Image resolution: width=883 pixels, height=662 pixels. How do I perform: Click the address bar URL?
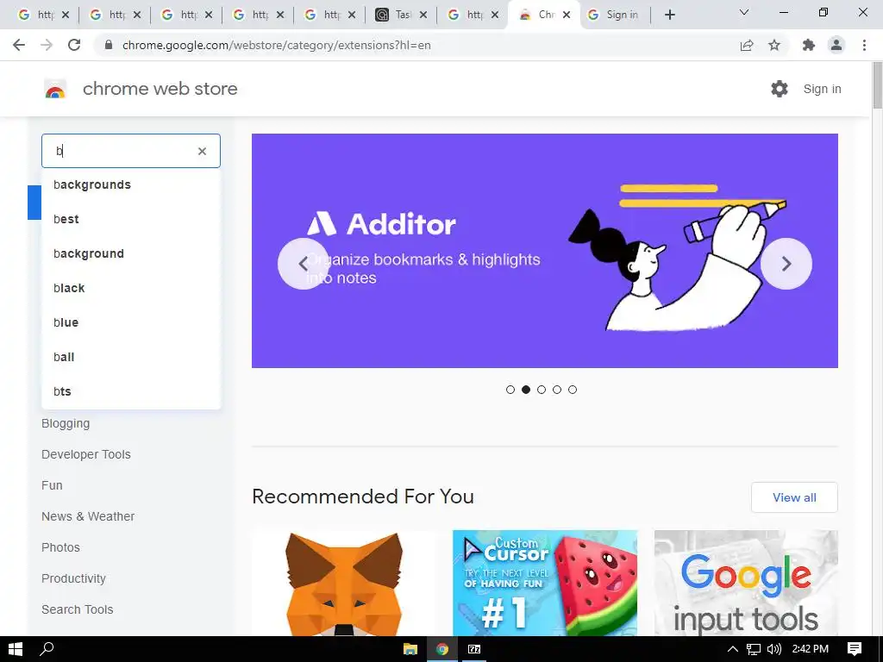277,45
